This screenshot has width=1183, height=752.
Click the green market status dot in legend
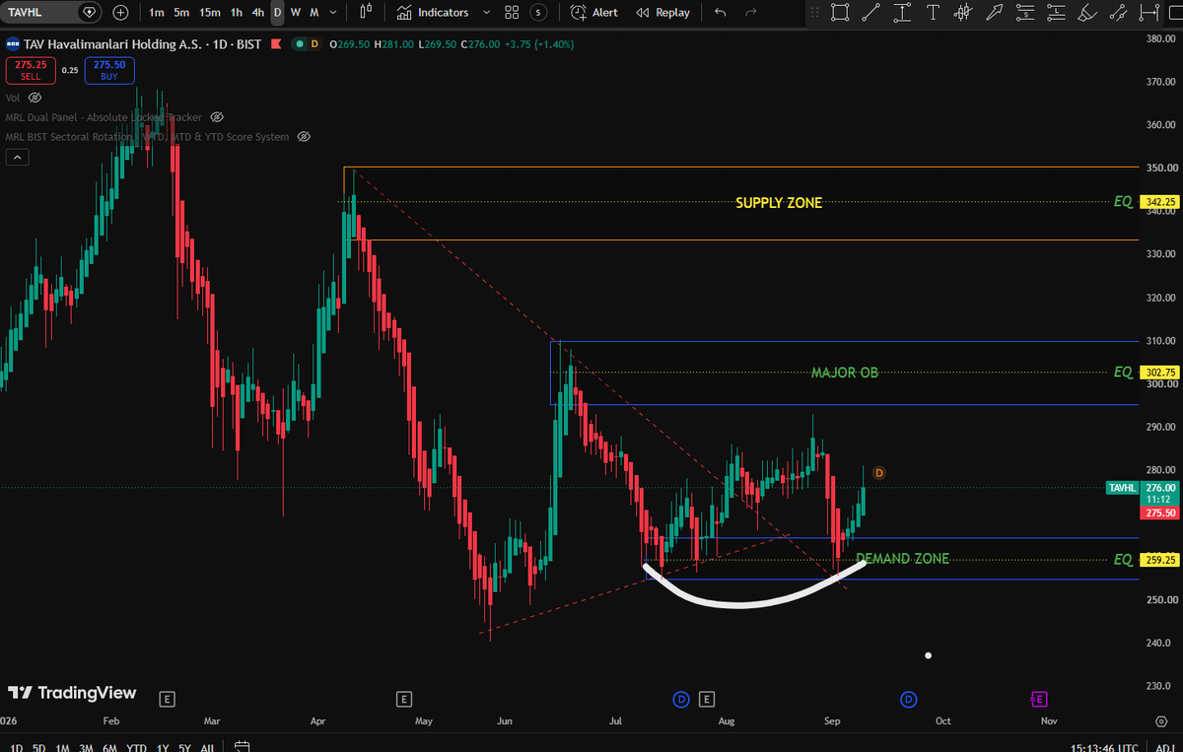pyautogui.click(x=298, y=44)
